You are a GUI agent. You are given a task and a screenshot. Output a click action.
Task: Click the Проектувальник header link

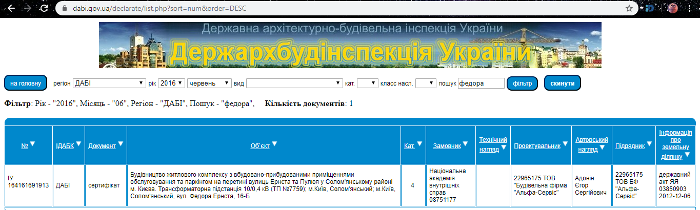coord(537,146)
